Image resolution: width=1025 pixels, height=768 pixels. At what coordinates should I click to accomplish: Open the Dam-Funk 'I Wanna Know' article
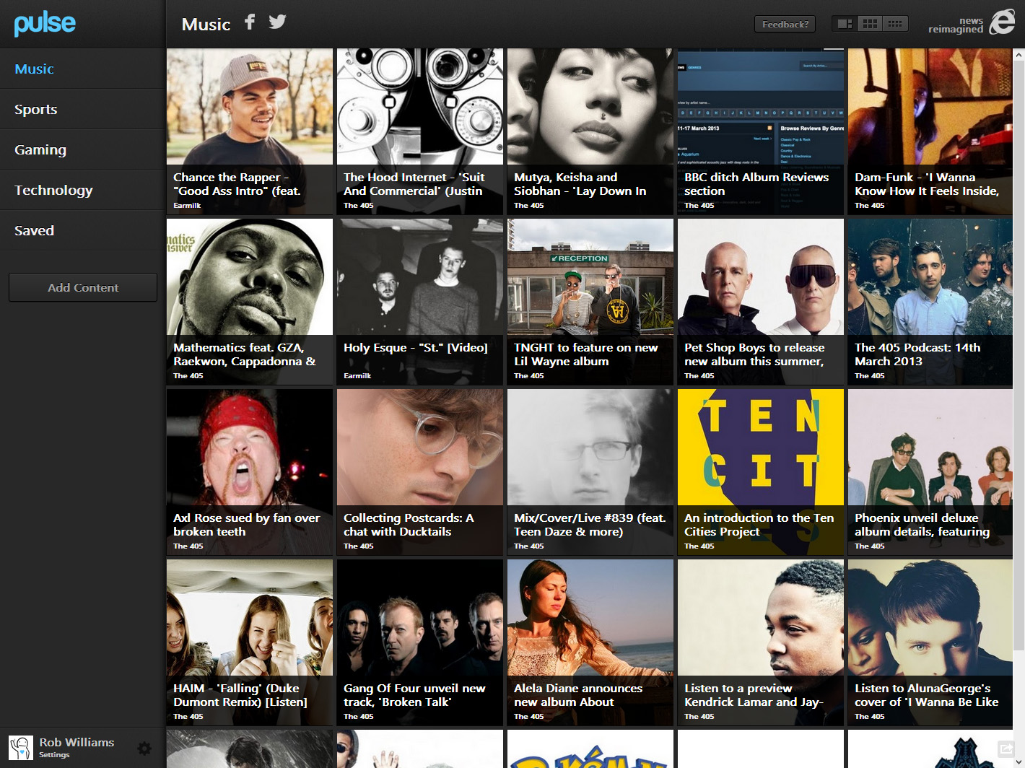click(x=930, y=131)
